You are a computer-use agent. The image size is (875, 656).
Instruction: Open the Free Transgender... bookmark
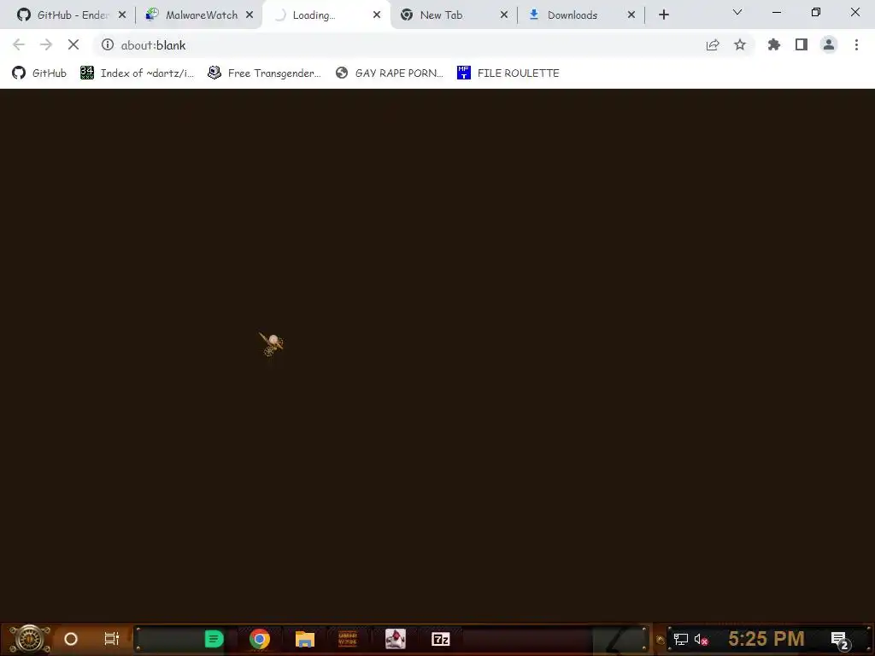[x=265, y=73]
